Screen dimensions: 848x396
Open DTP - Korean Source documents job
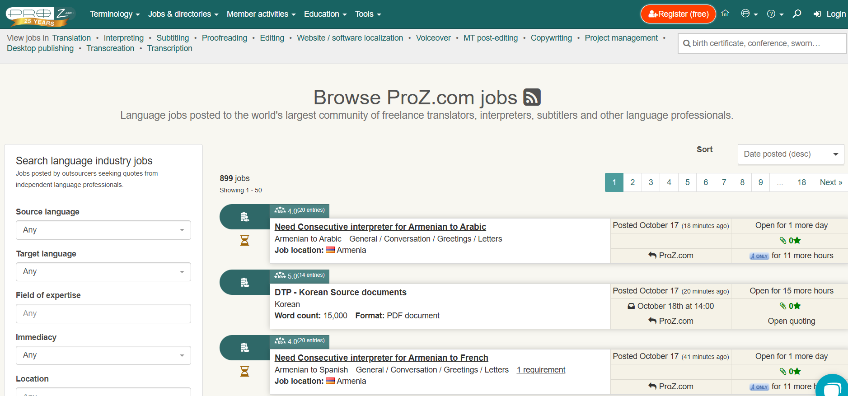(341, 292)
